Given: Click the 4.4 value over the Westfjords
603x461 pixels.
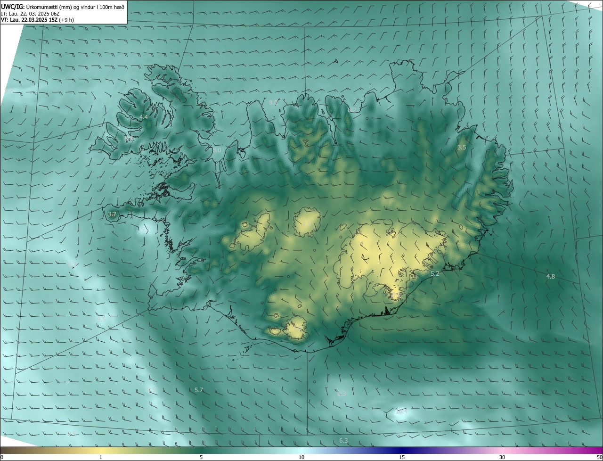Looking at the screenshot, I should click(144, 117).
